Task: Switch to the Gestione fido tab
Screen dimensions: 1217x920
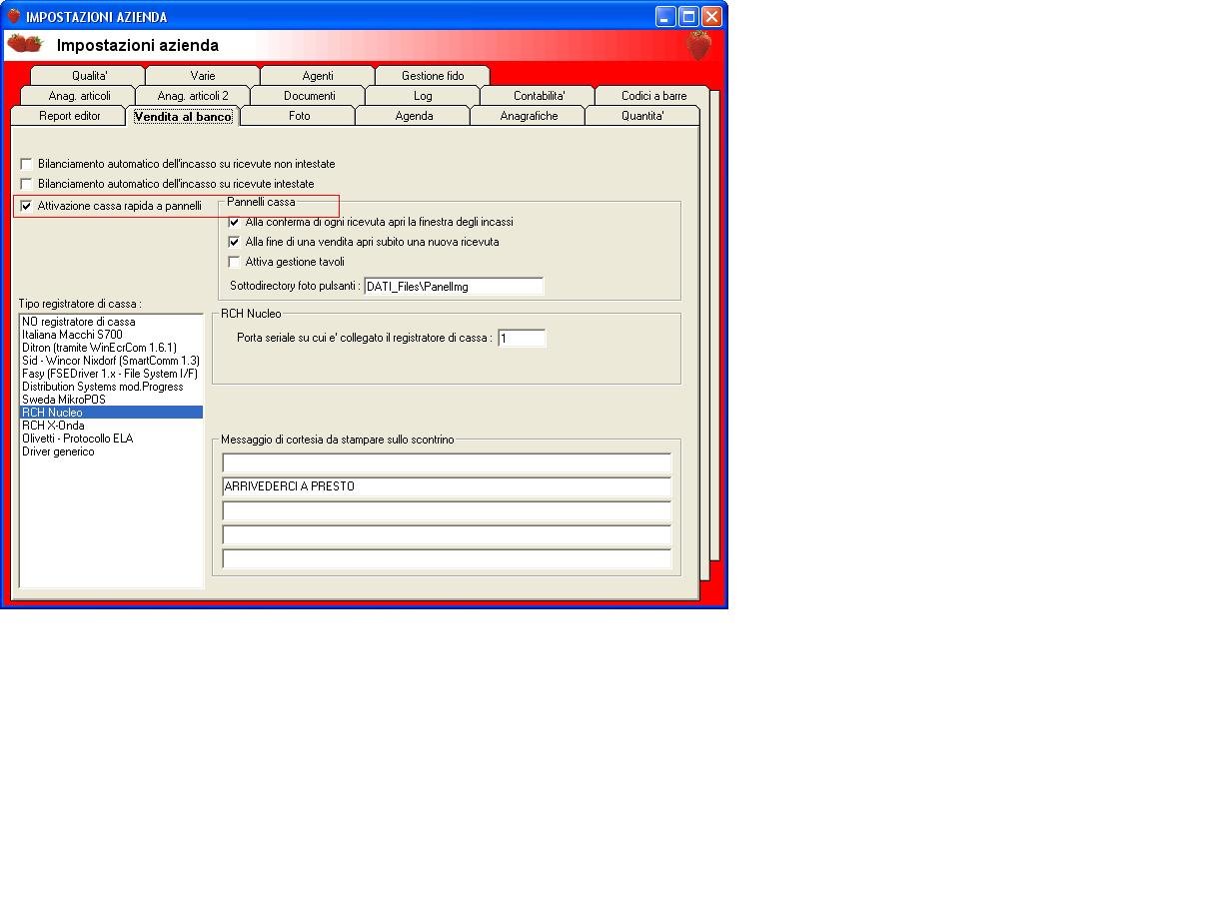Action: tap(433, 76)
